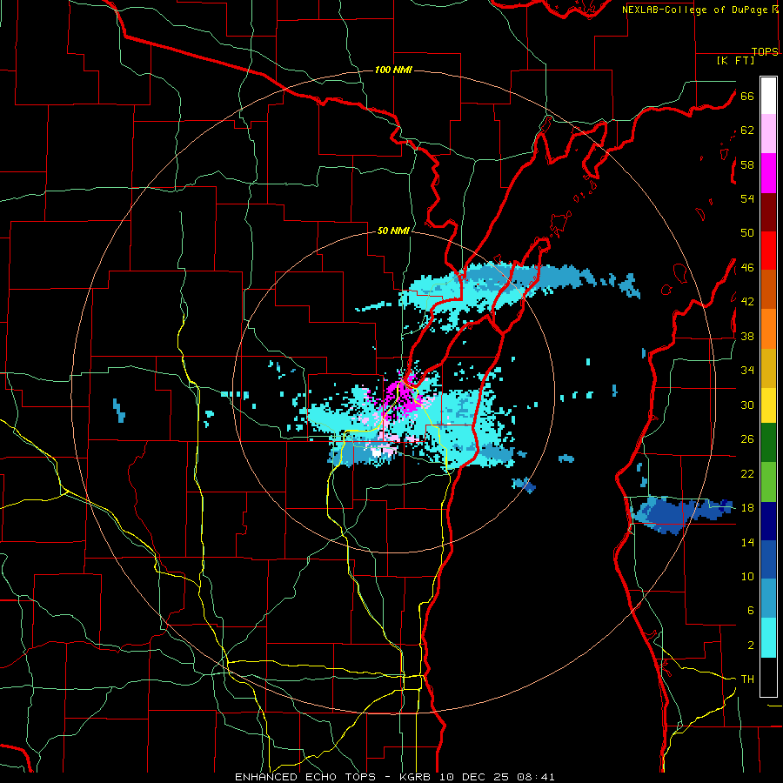Screen dimensions: 783x783
Task: Click the "46" legend value
Action: (747, 268)
